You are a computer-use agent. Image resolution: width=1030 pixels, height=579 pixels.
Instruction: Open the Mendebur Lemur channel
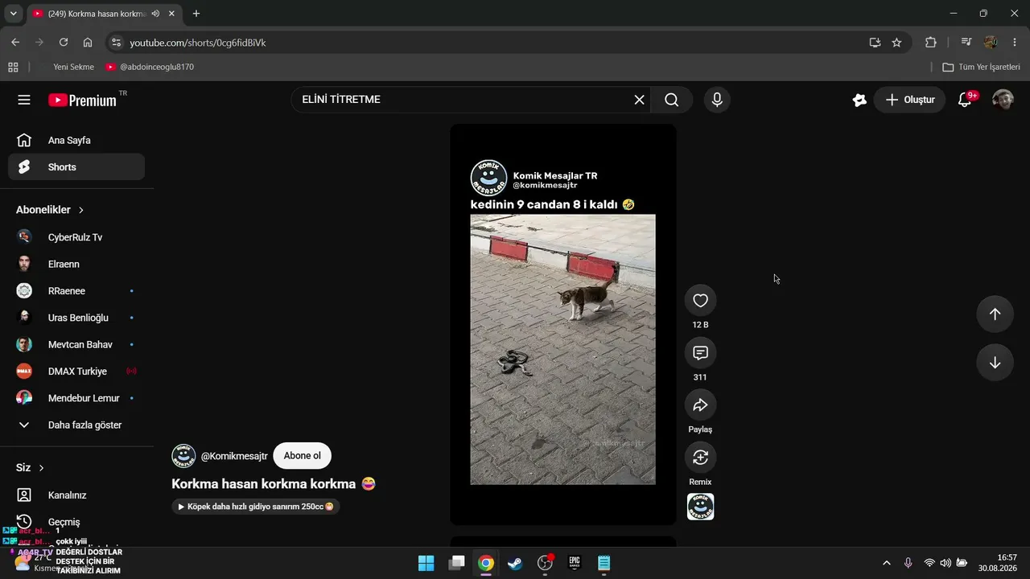[x=76, y=398]
